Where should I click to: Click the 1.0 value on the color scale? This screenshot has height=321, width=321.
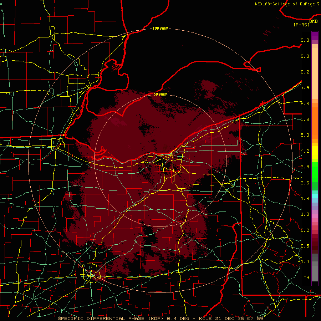coord(305,214)
